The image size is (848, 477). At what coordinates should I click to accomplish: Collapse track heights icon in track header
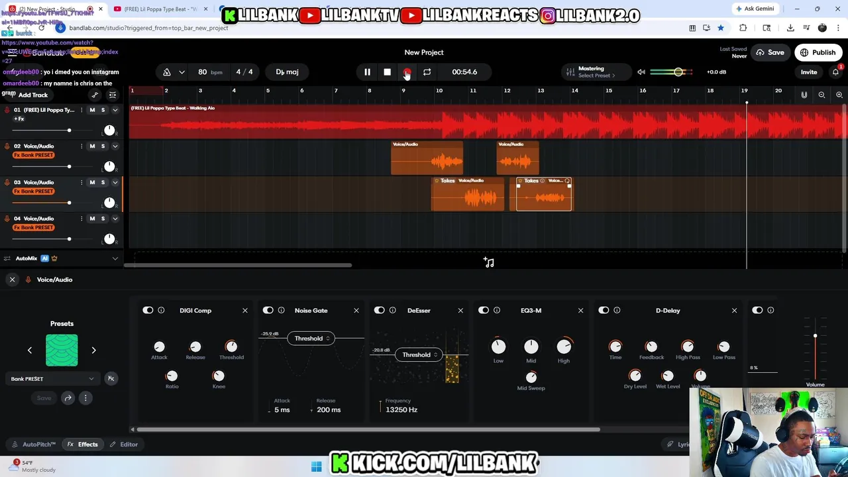pyautogui.click(x=112, y=95)
